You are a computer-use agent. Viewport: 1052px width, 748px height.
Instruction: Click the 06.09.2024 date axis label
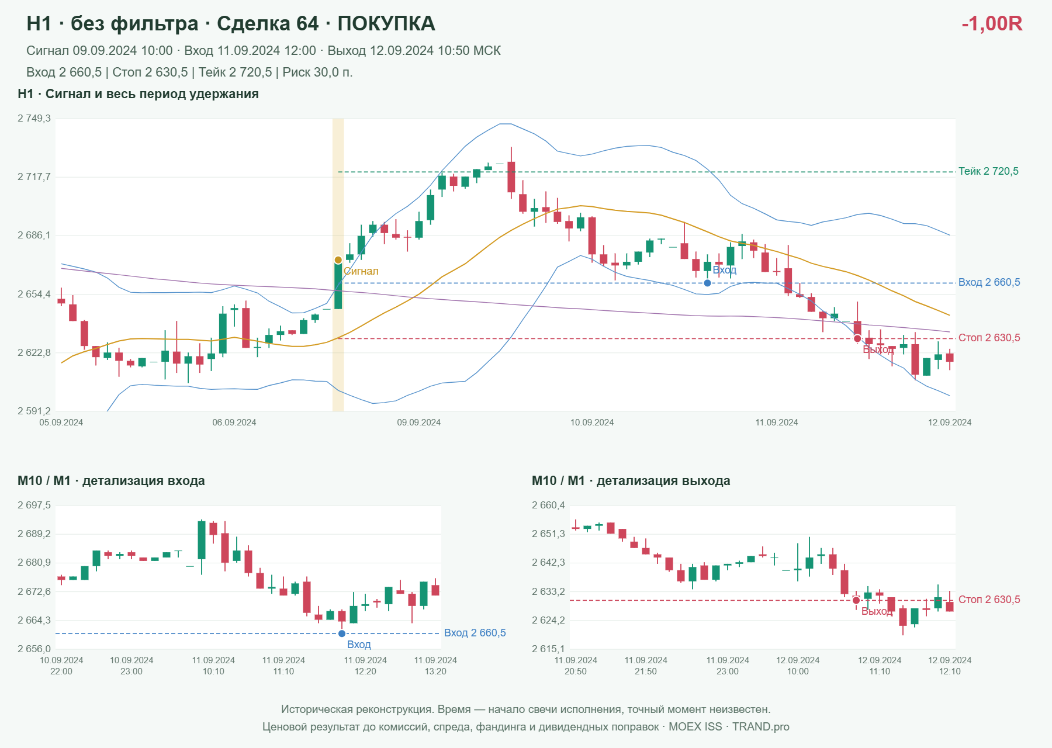(234, 423)
